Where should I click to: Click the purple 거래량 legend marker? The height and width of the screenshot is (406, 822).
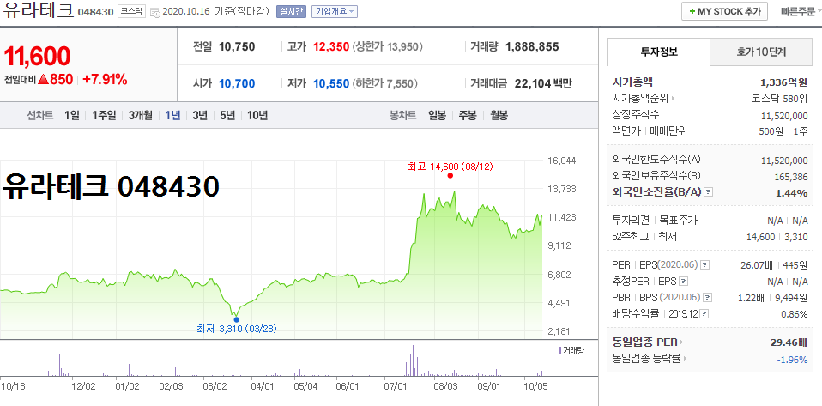pyautogui.click(x=559, y=350)
